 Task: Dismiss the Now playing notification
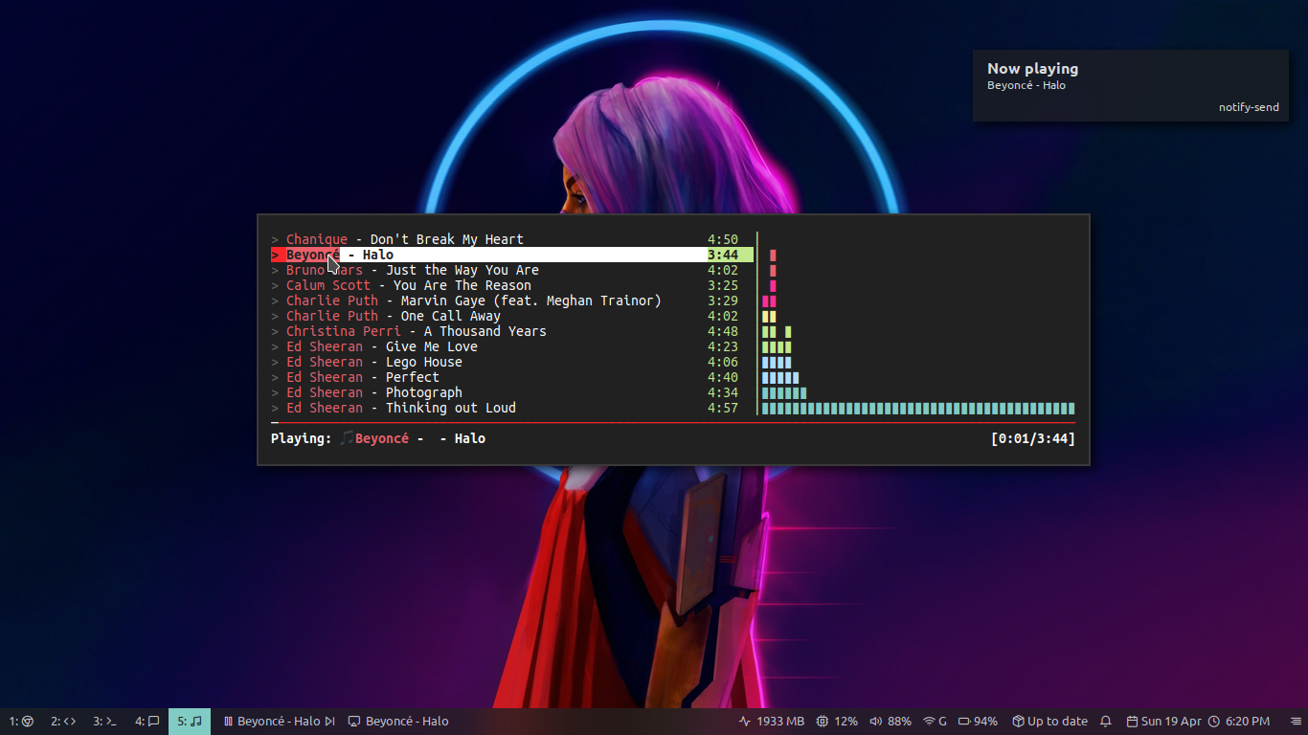point(1131,86)
